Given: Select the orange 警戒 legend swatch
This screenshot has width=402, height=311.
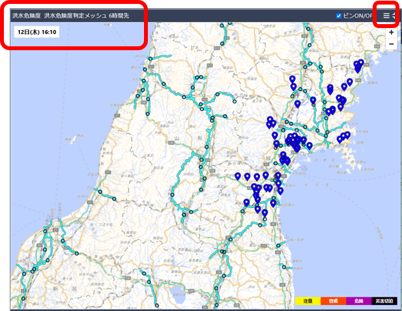Looking at the screenshot, I should click(x=333, y=301).
